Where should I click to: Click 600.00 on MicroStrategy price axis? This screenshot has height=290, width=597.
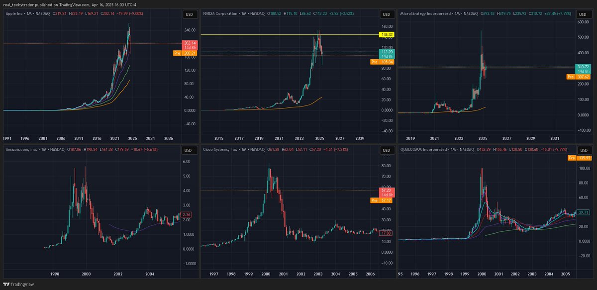[x=583, y=22]
